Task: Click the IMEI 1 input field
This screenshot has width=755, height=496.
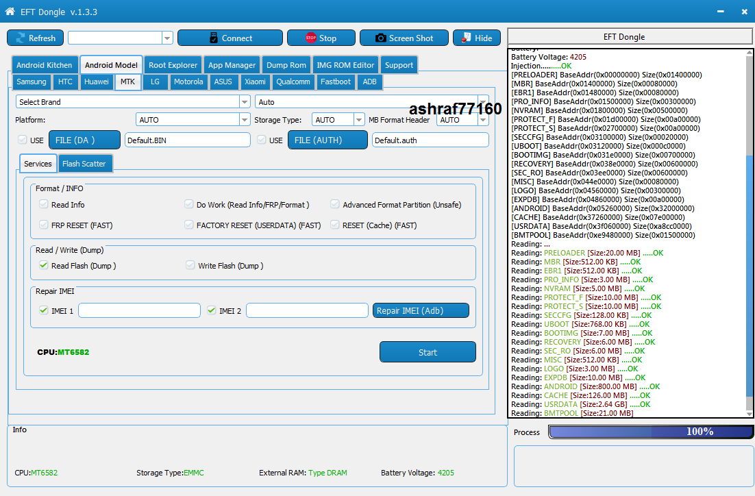Action: pyautogui.click(x=139, y=310)
